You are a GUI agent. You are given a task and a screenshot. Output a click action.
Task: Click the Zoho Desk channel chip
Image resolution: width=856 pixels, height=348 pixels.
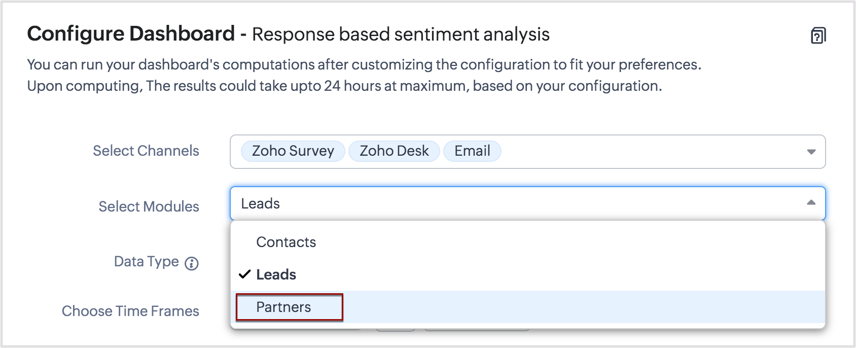pyautogui.click(x=394, y=151)
